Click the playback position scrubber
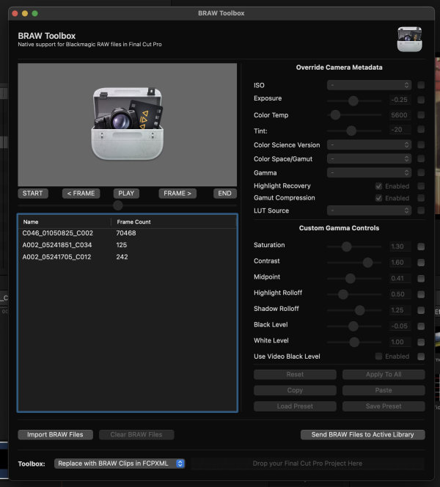The width and height of the screenshot is (440, 487). click(x=128, y=205)
